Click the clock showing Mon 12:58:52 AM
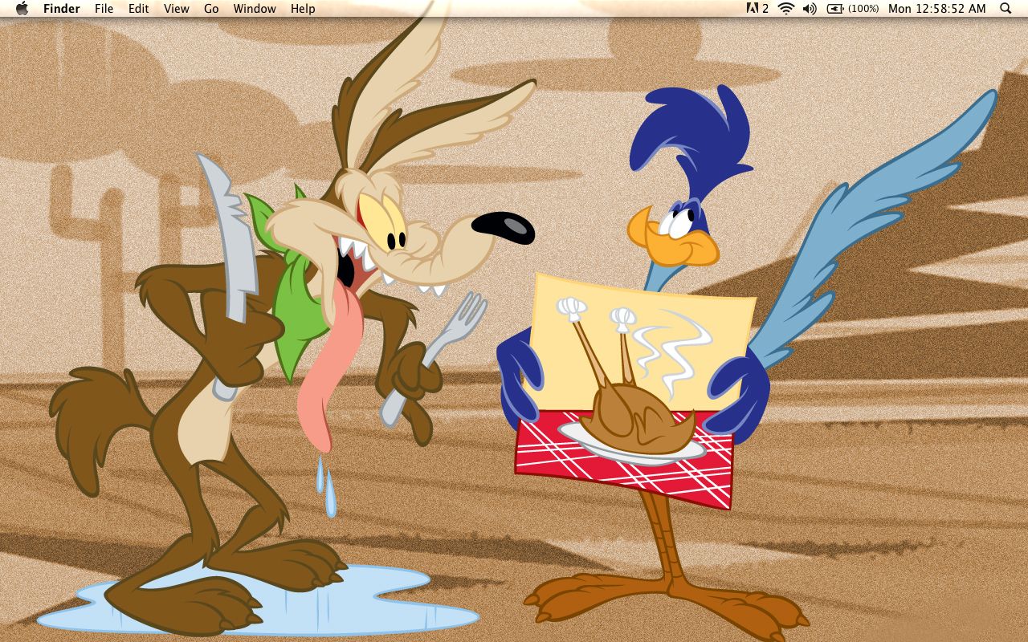The width and height of the screenshot is (1028, 642). pos(937,9)
